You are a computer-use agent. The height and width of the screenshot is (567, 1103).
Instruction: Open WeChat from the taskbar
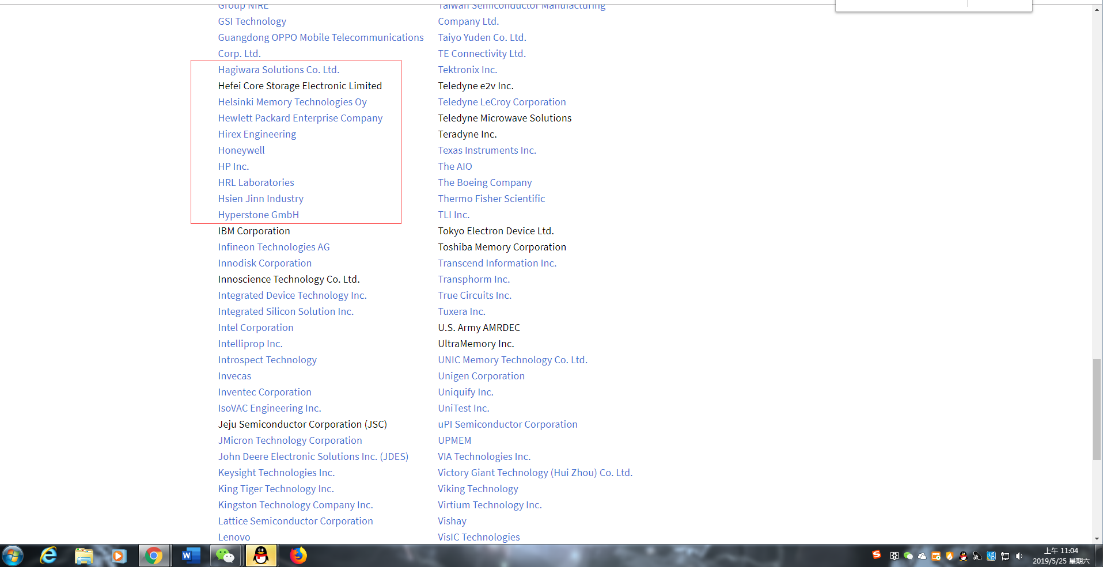click(225, 555)
